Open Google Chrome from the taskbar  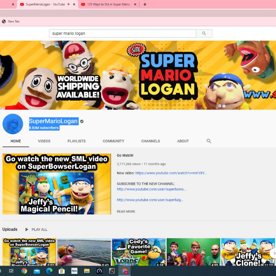pyautogui.click(x=24, y=271)
